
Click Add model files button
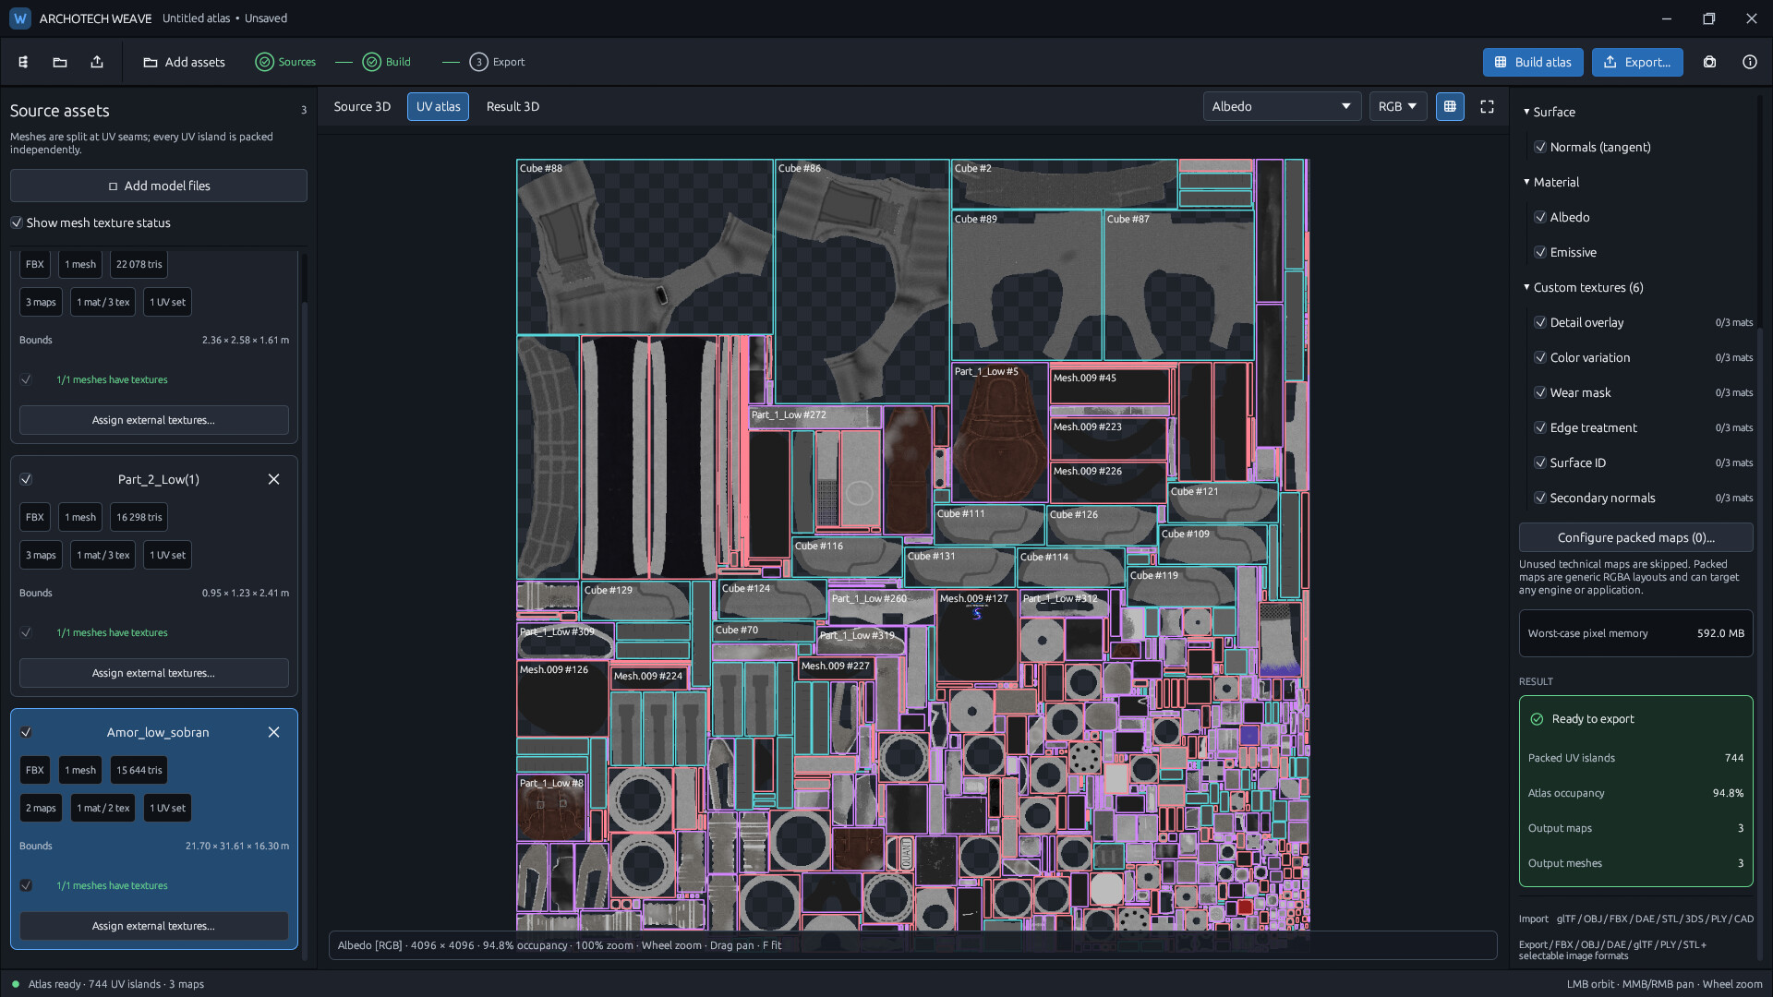coord(159,186)
